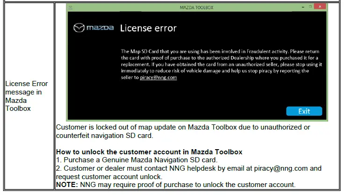The height and width of the screenshot is (195, 344).
Task: Click the bold "NOTE:" label
Action: pos(67,185)
